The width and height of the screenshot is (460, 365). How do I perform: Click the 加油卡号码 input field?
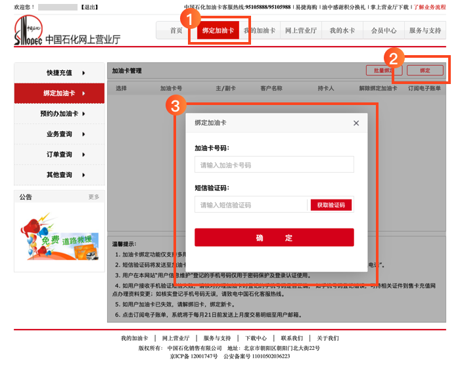[x=274, y=165]
